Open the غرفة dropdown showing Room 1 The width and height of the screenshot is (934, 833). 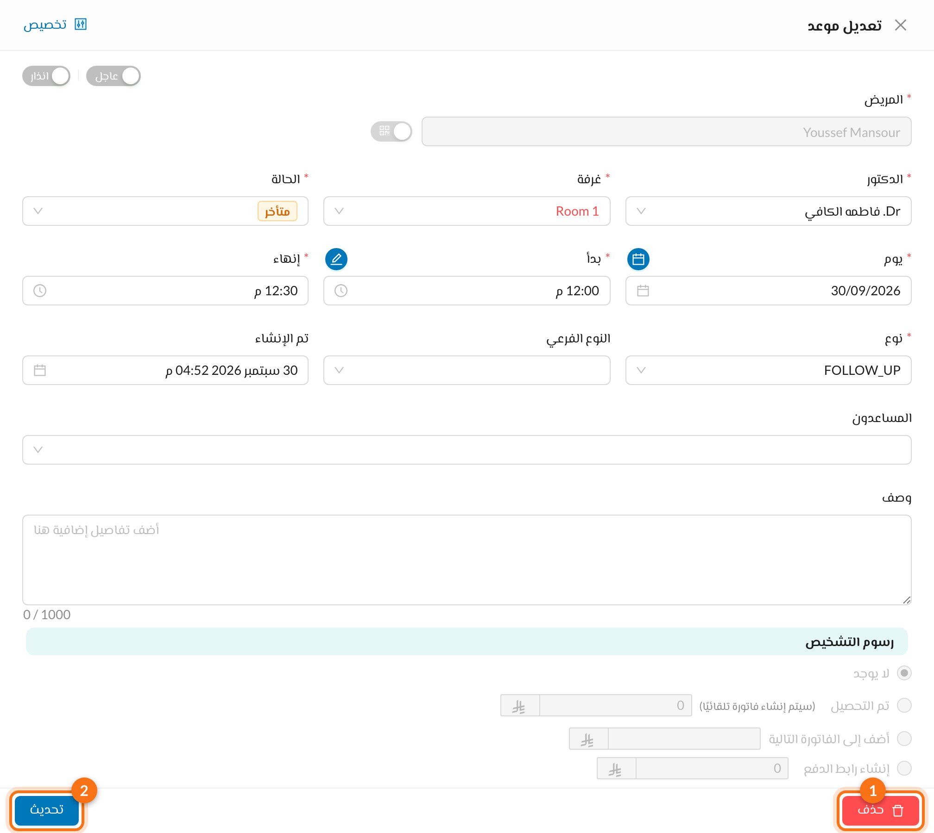tap(467, 211)
